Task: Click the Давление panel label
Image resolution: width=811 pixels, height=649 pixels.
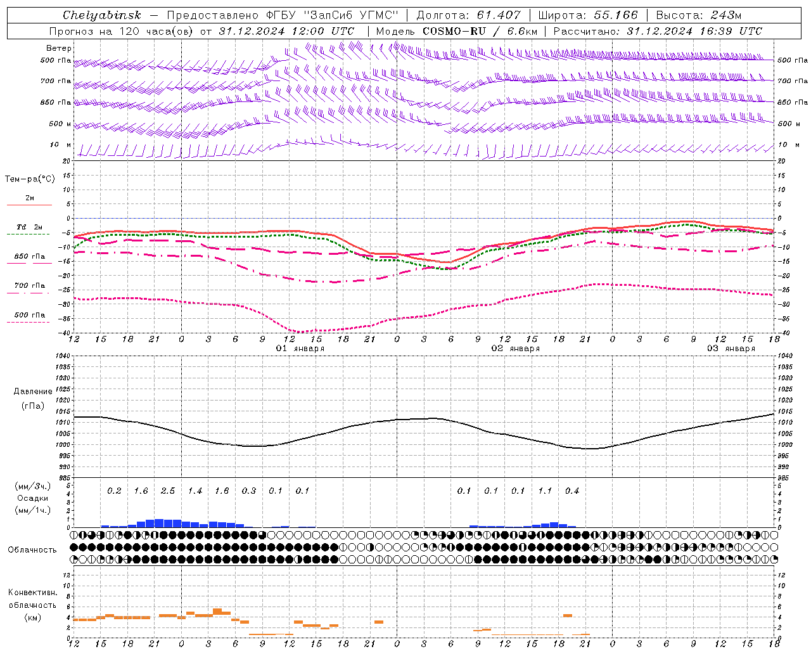Action: pyautogui.click(x=33, y=392)
